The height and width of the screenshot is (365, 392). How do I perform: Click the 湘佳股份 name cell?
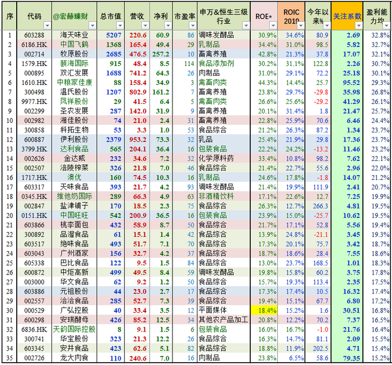click(x=74, y=121)
